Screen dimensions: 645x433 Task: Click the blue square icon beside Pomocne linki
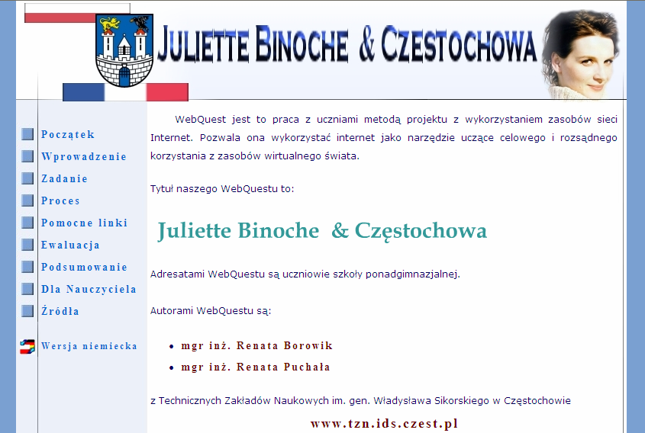point(27,223)
